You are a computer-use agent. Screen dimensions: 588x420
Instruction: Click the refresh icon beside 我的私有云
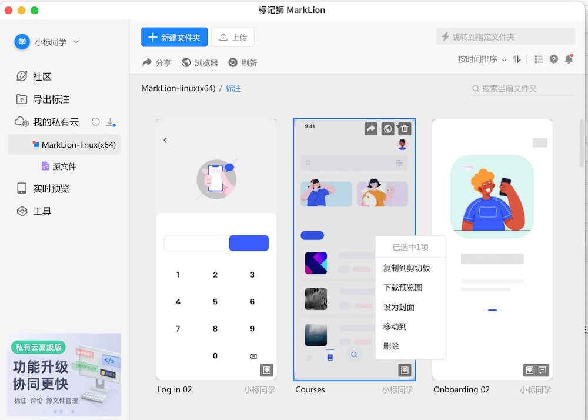[x=95, y=122]
